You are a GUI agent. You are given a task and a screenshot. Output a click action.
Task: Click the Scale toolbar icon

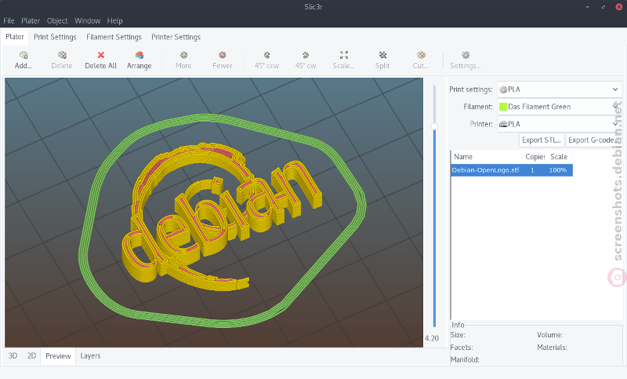(344, 55)
